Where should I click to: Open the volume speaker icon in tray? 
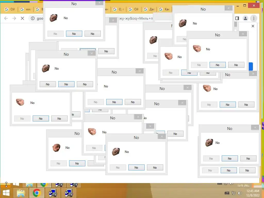(x=240, y=193)
